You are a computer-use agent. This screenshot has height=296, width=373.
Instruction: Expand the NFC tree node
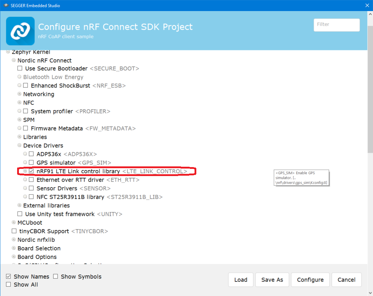20,102
